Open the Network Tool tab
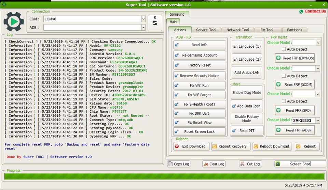Viewport: 328px width, 190px height. tap(238, 30)
